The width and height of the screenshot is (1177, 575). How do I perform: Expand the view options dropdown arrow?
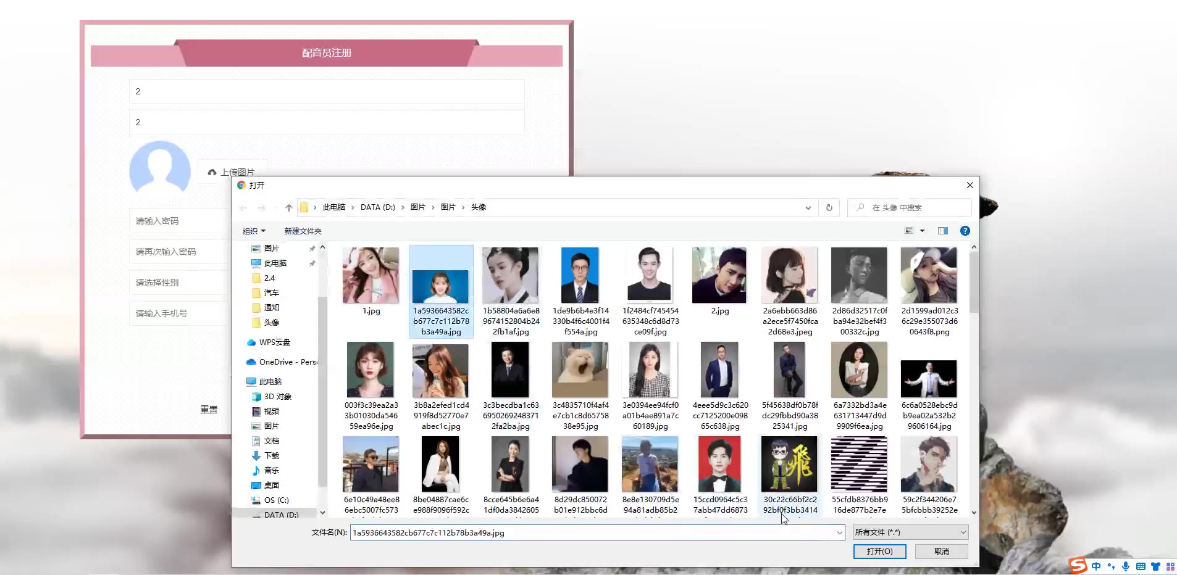923,231
